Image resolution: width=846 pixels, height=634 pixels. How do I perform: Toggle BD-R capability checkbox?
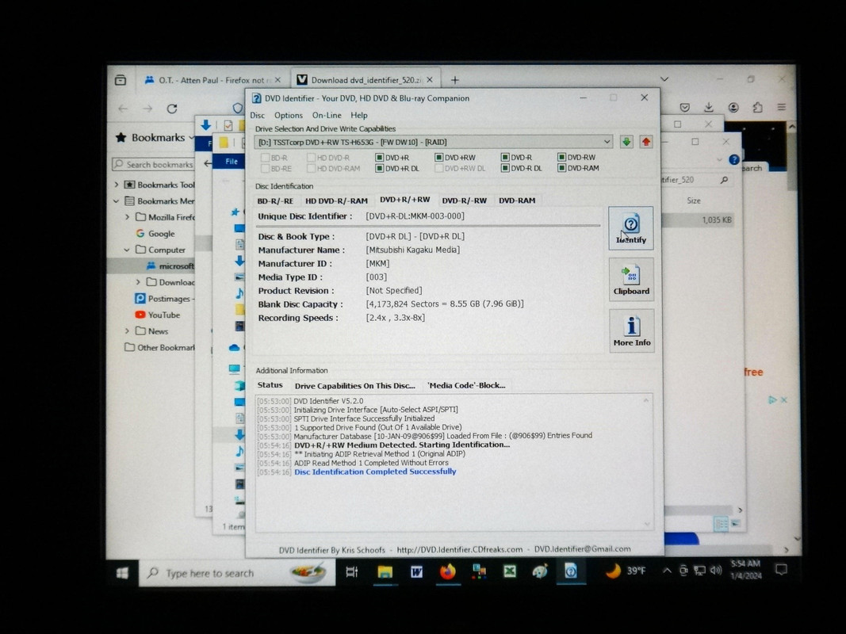tap(265, 158)
